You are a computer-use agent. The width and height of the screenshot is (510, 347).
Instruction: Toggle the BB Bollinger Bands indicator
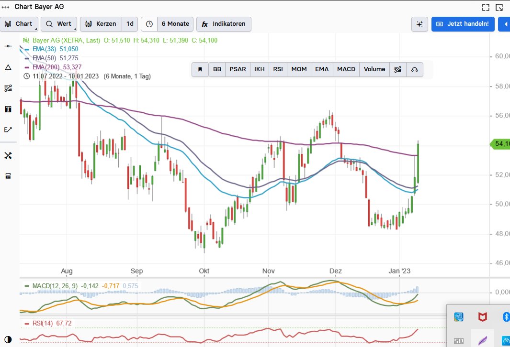pyautogui.click(x=217, y=69)
